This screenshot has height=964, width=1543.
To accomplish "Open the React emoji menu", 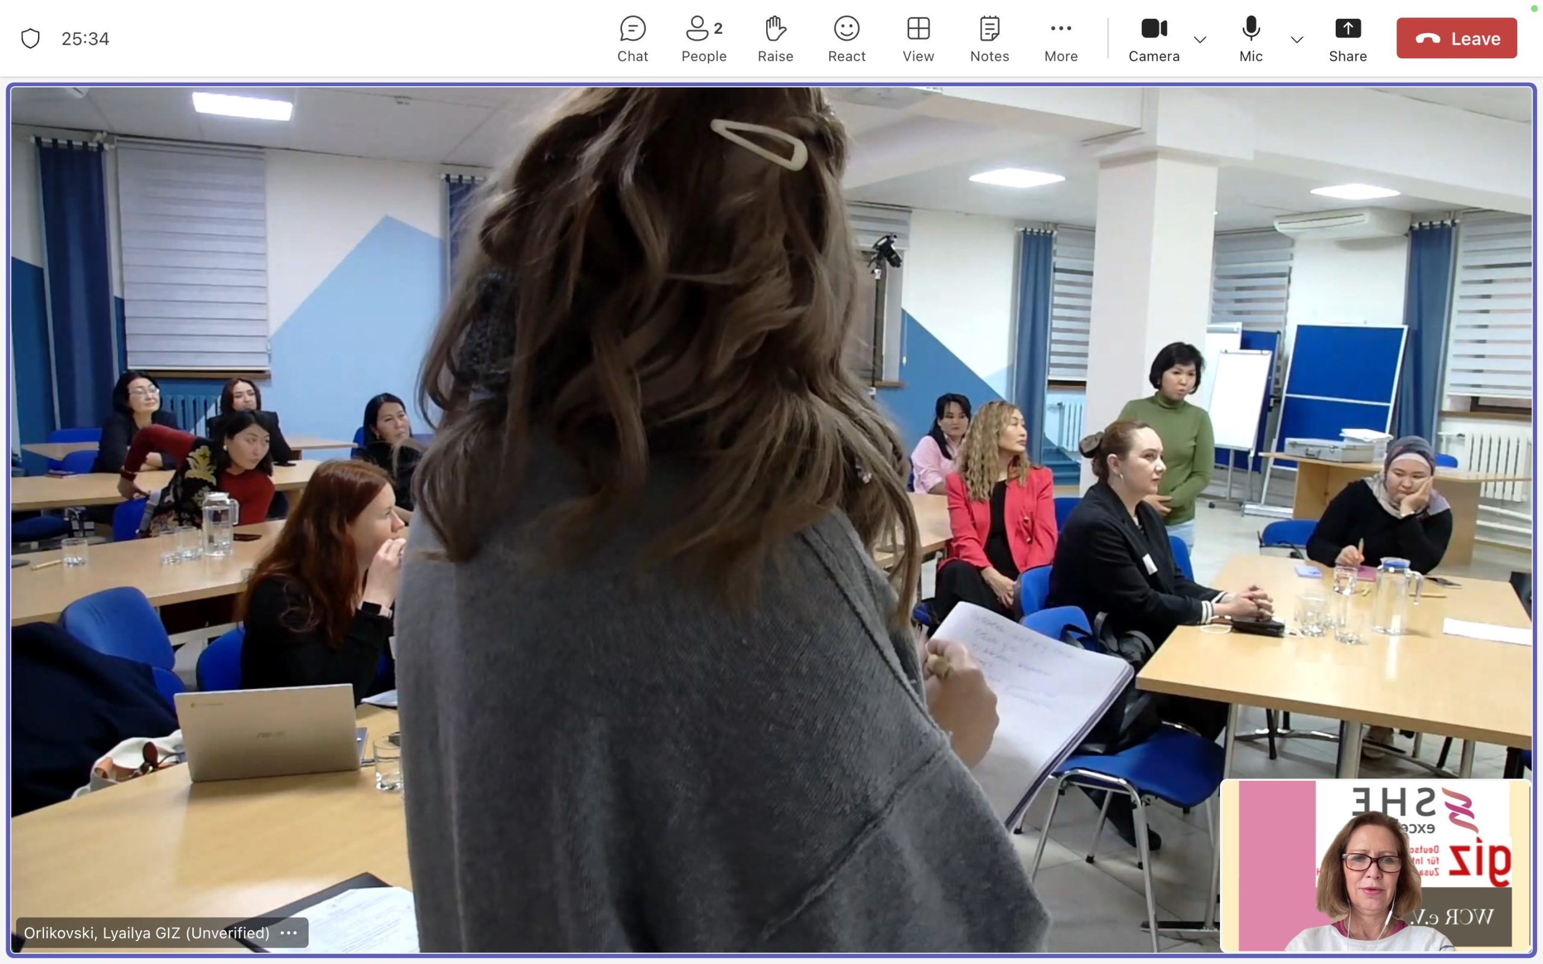I will pyautogui.click(x=846, y=39).
